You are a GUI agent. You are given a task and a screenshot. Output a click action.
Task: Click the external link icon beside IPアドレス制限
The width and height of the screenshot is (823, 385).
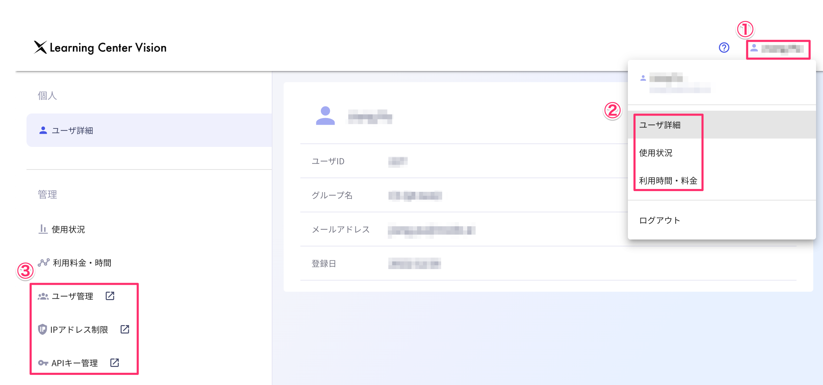125,329
